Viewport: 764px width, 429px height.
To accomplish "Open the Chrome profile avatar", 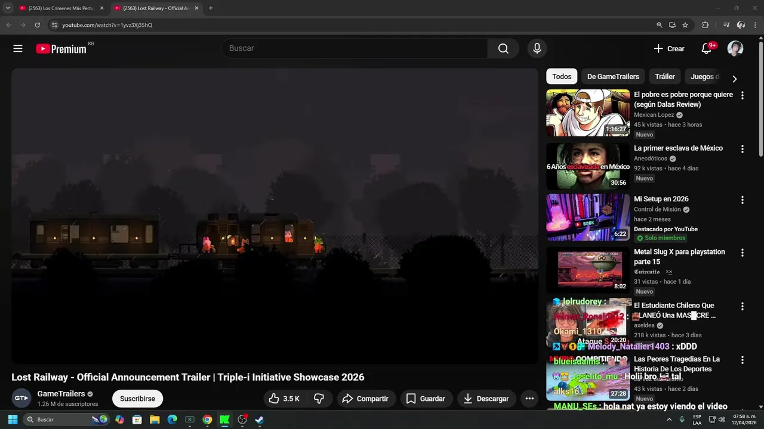I will (x=741, y=25).
